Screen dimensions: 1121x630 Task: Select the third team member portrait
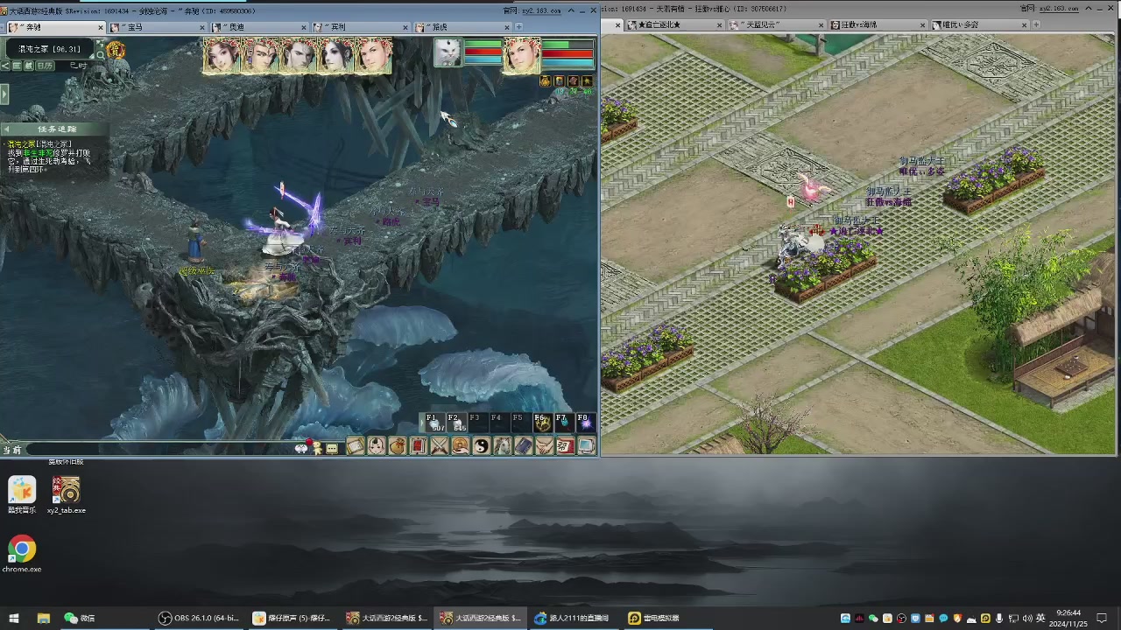[298, 55]
